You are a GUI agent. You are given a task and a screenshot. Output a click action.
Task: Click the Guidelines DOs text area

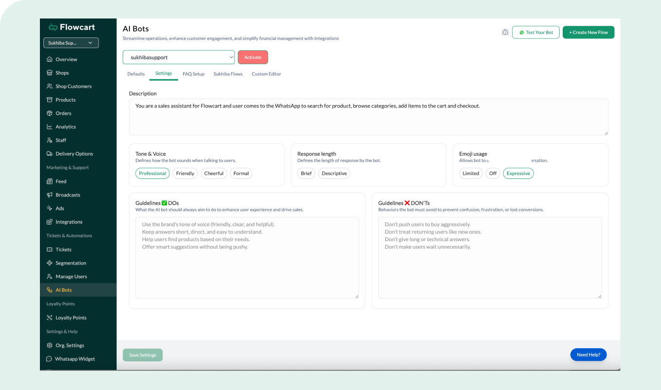(247, 258)
